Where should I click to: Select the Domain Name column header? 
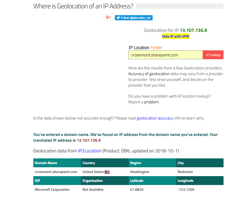point(46,163)
